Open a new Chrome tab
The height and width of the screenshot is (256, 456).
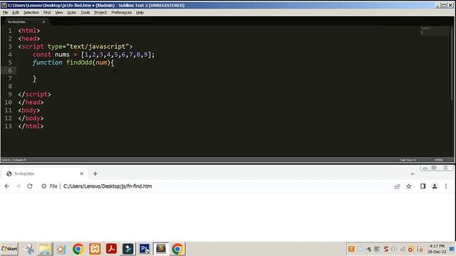coord(95,174)
